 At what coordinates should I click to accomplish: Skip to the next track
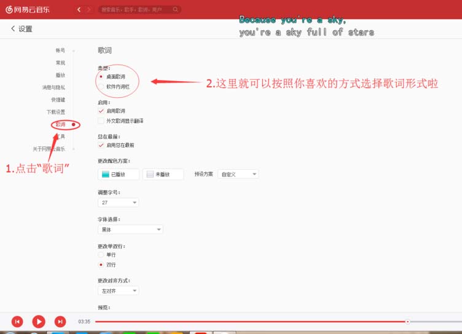coord(60,321)
